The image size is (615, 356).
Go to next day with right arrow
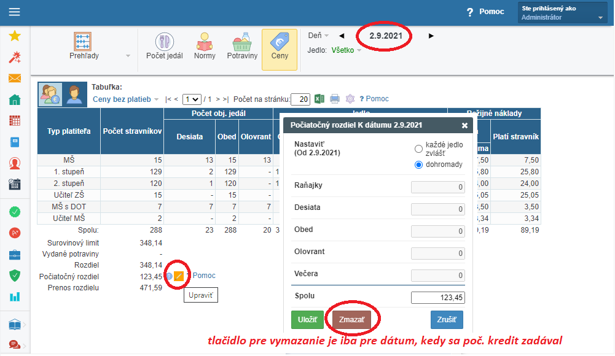(x=431, y=36)
